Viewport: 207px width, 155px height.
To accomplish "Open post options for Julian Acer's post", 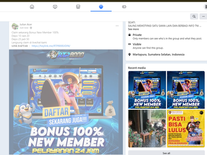I will click(x=117, y=26).
